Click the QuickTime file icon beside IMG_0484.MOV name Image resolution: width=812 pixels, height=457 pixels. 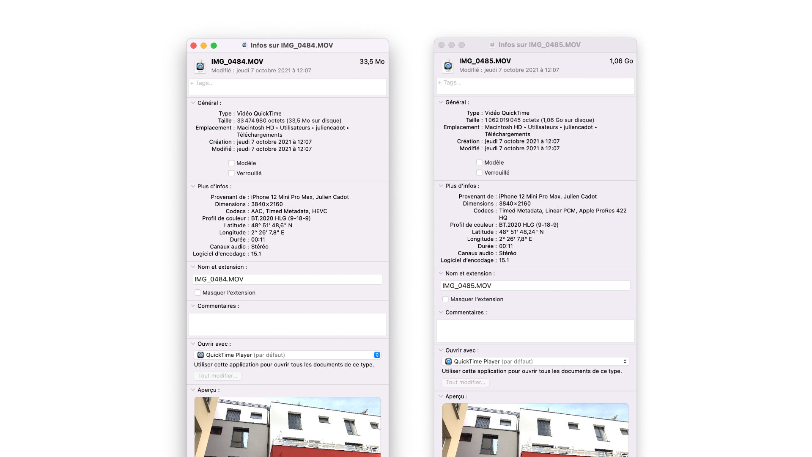point(200,66)
